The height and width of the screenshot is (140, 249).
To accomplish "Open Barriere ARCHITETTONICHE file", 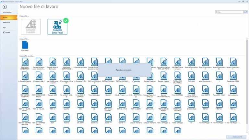I will (163, 92).
